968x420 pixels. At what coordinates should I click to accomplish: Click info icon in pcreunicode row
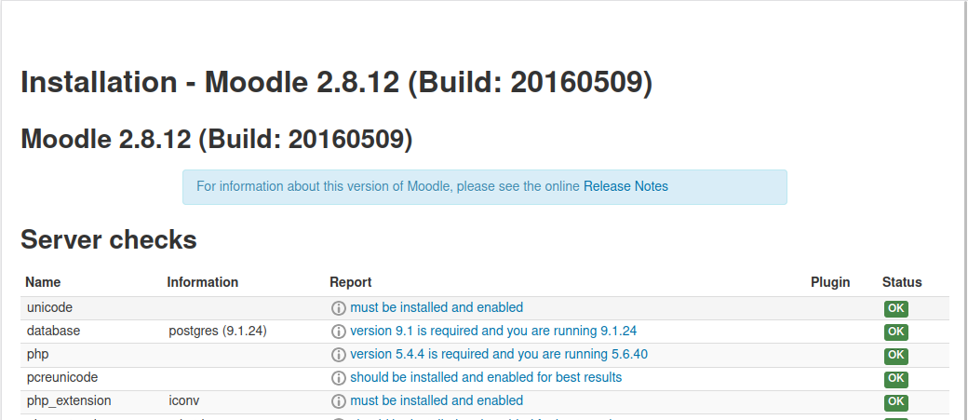click(x=338, y=378)
